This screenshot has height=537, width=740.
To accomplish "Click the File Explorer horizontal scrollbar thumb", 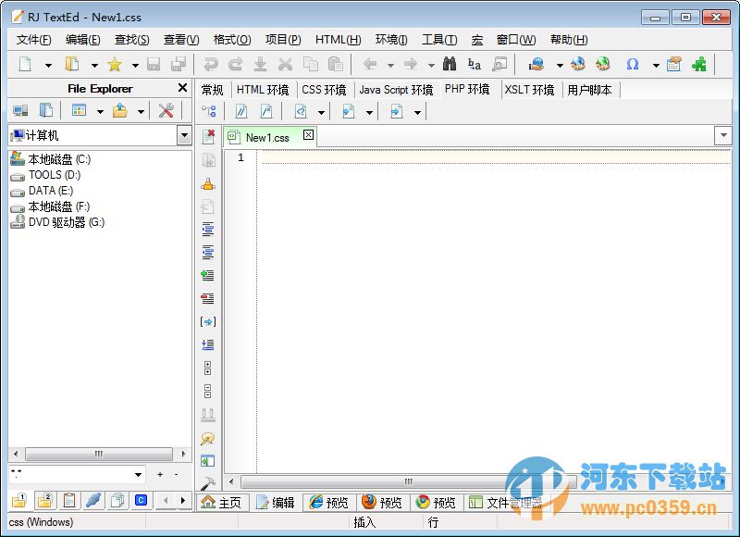I will pos(99,454).
